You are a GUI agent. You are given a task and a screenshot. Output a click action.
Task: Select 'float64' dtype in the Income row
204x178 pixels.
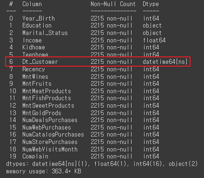pyautogui.click(x=154, y=41)
